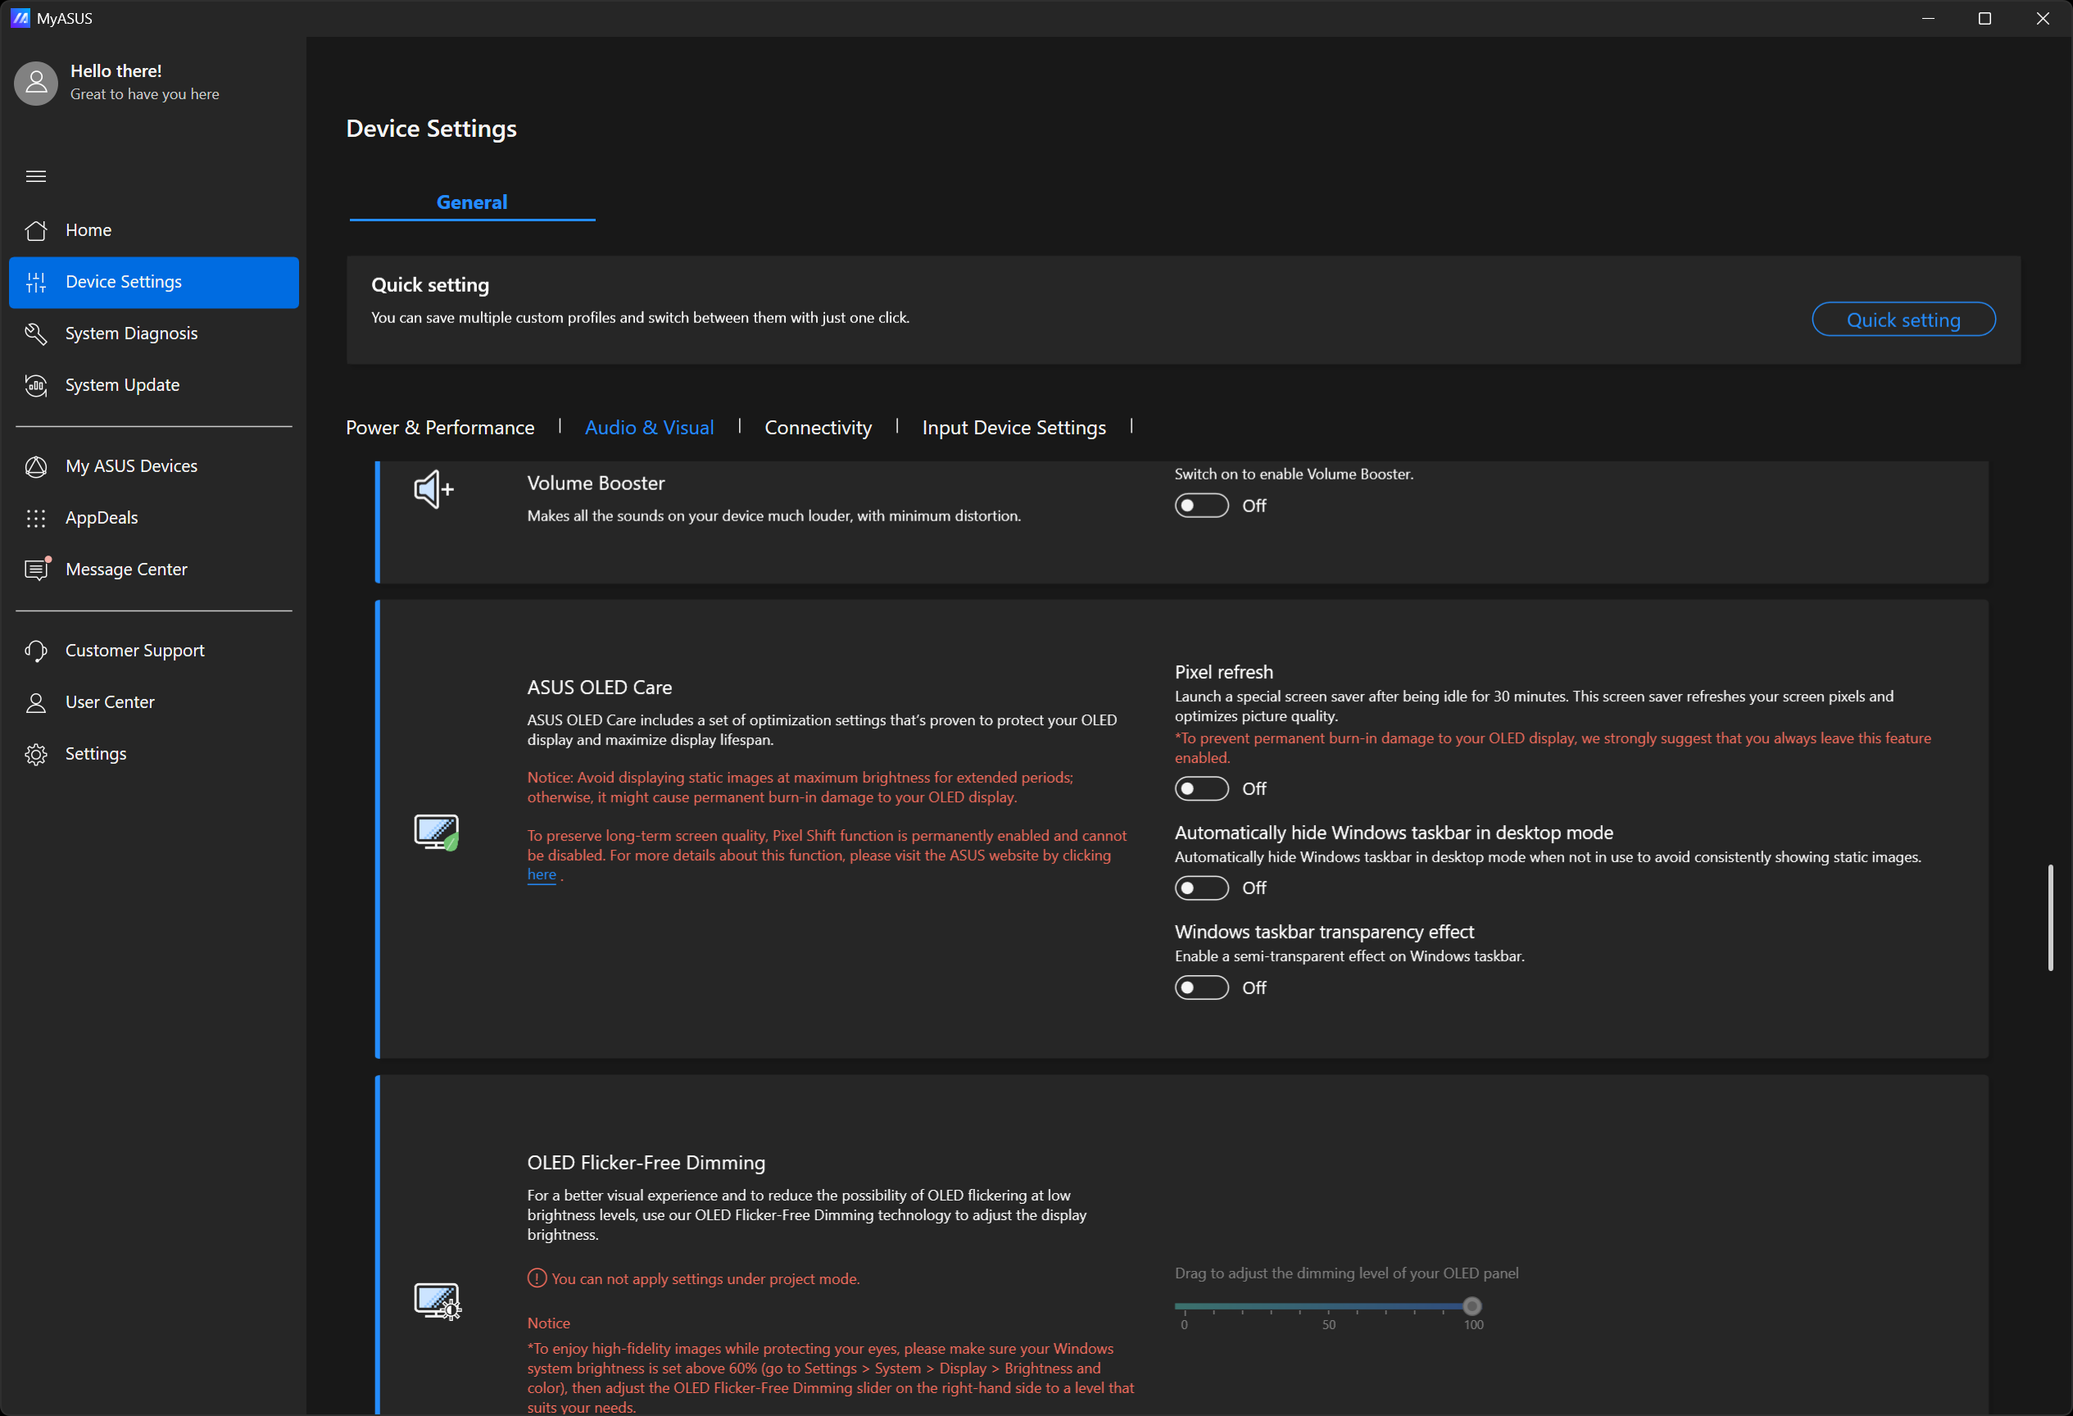Open Settings gear in sidebar
This screenshot has height=1416, width=2073.
[x=36, y=755]
